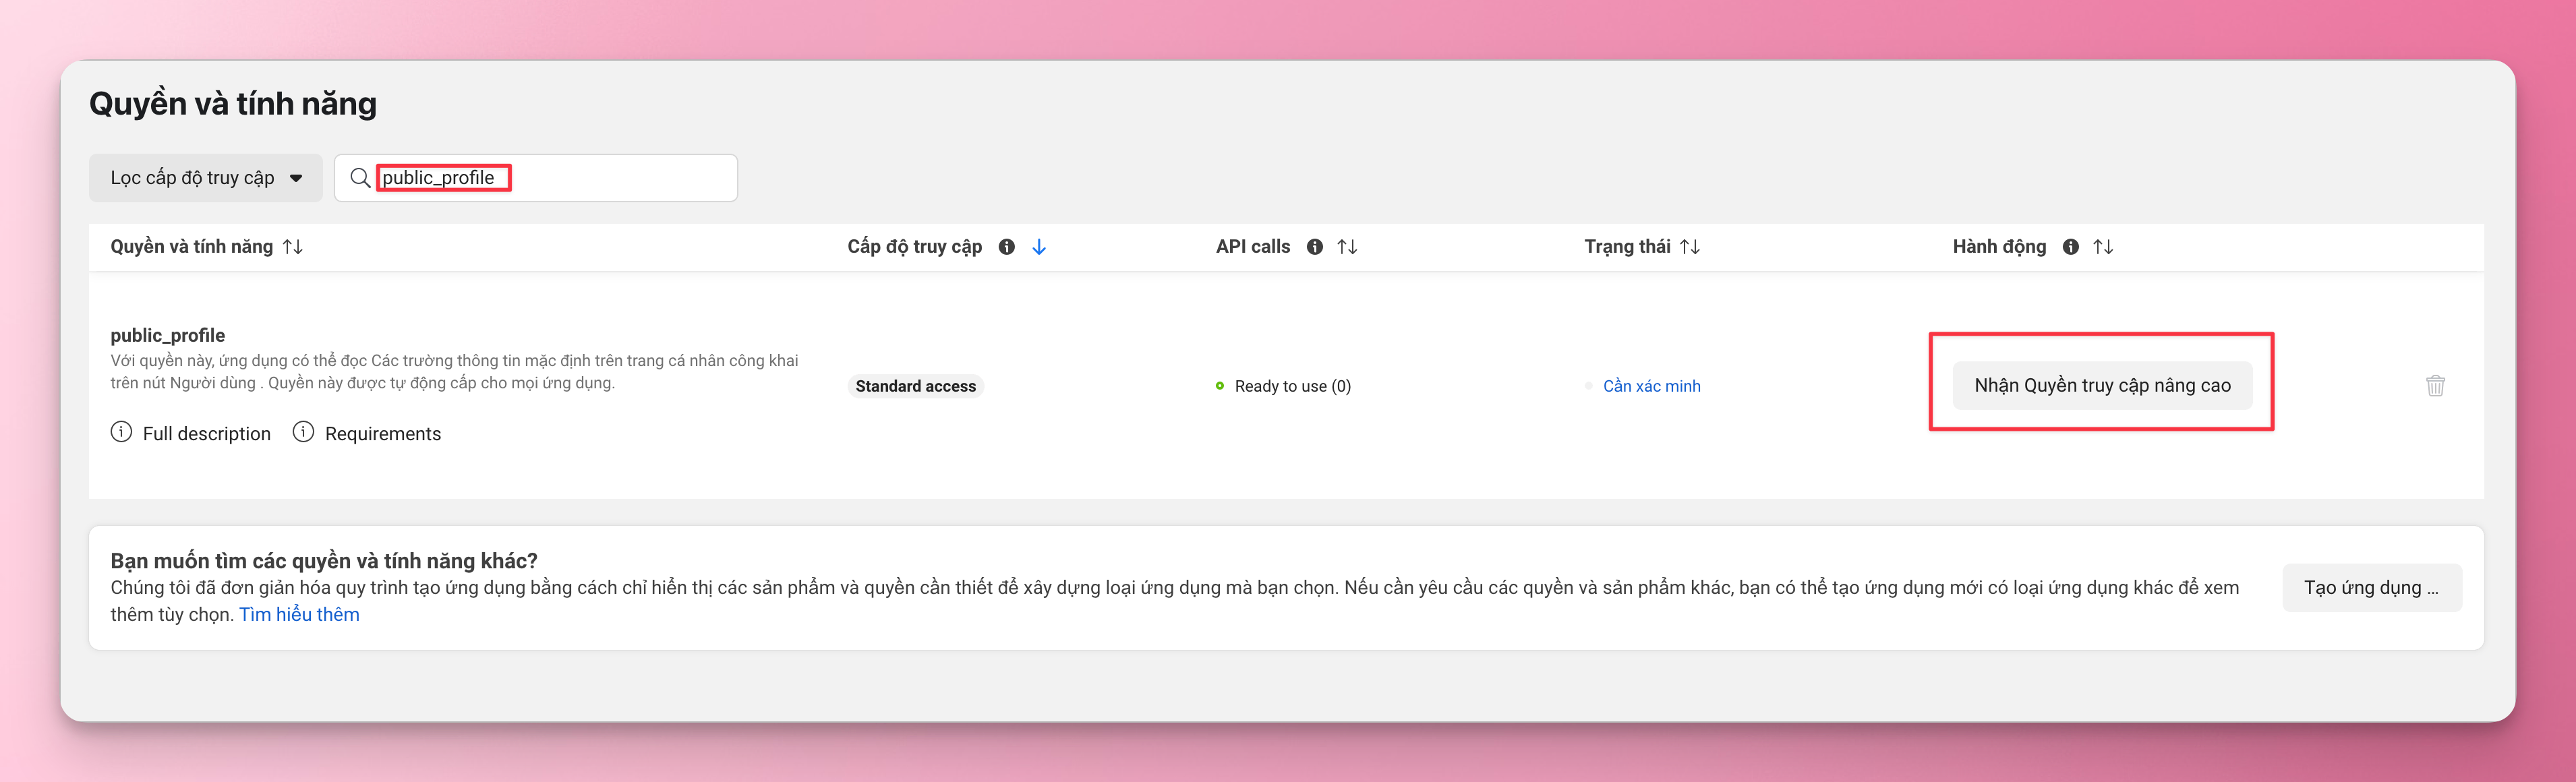Click info icon next to Hành động
Image resolution: width=2576 pixels, height=782 pixels.
click(2070, 247)
